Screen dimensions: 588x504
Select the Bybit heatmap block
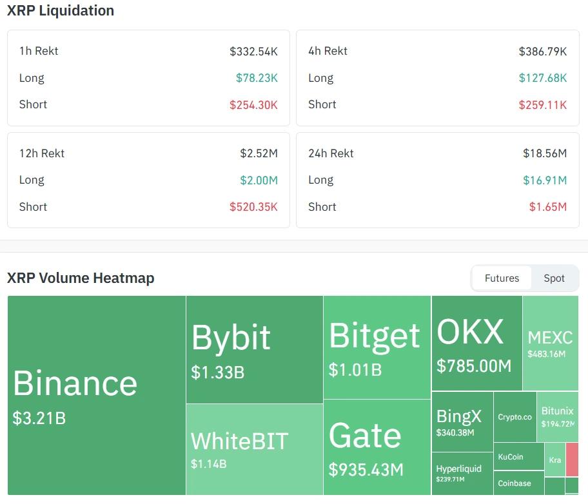point(253,347)
